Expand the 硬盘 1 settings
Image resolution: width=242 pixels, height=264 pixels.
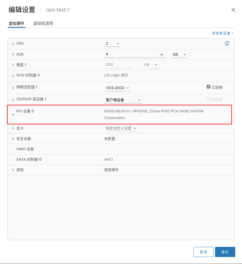point(13,65)
